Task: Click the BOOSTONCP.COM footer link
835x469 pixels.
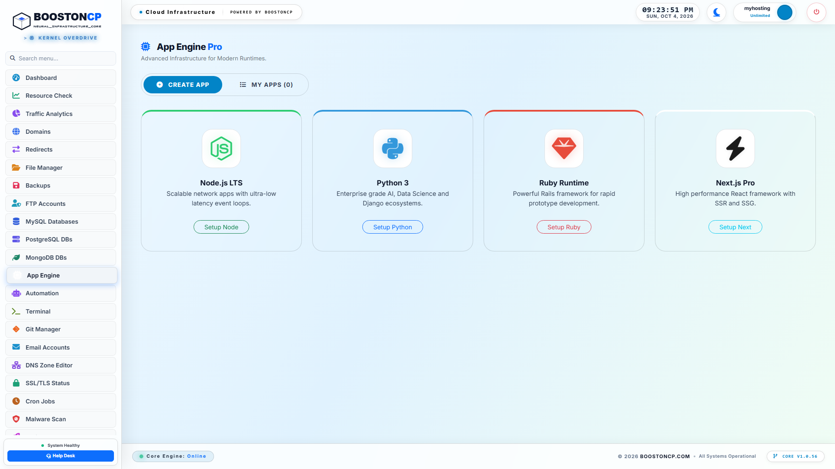Action: [x=665, y=456]
